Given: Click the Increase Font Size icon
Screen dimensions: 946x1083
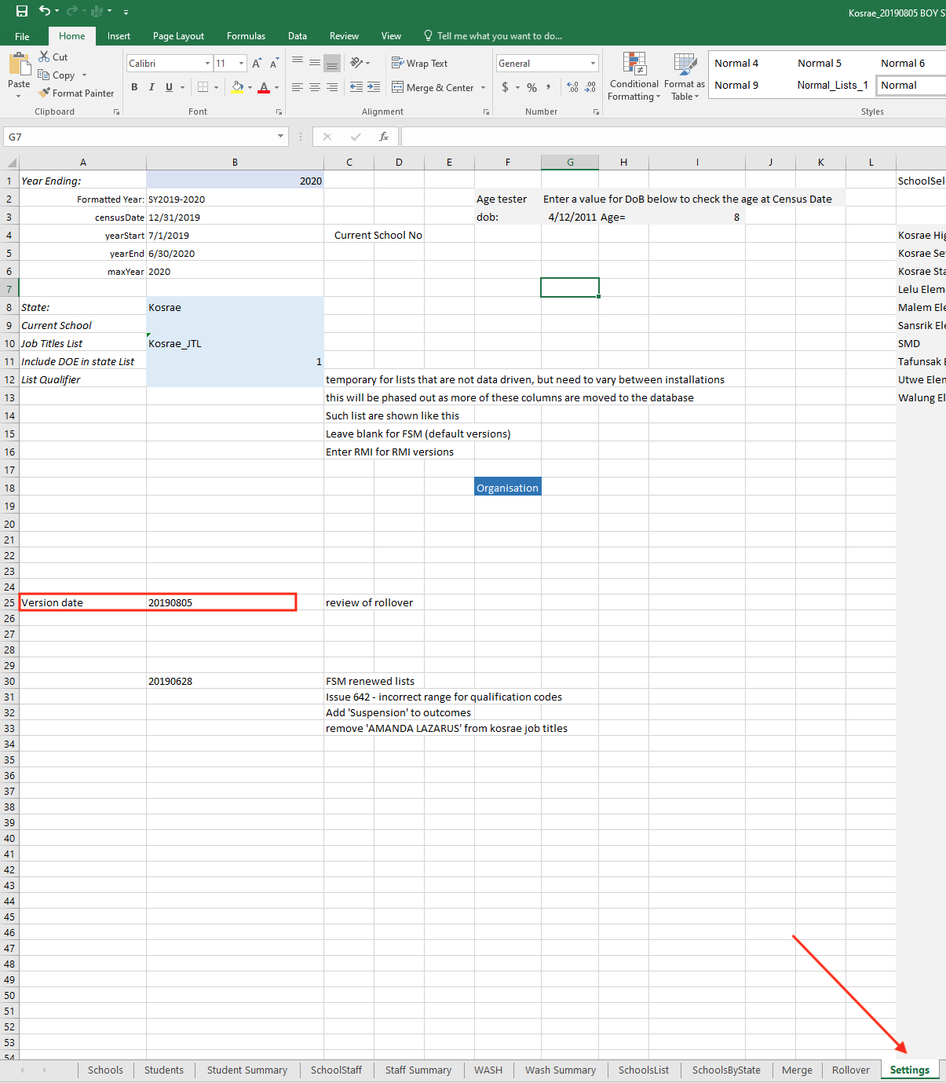Looking at the screenshot, I should 257,64.
